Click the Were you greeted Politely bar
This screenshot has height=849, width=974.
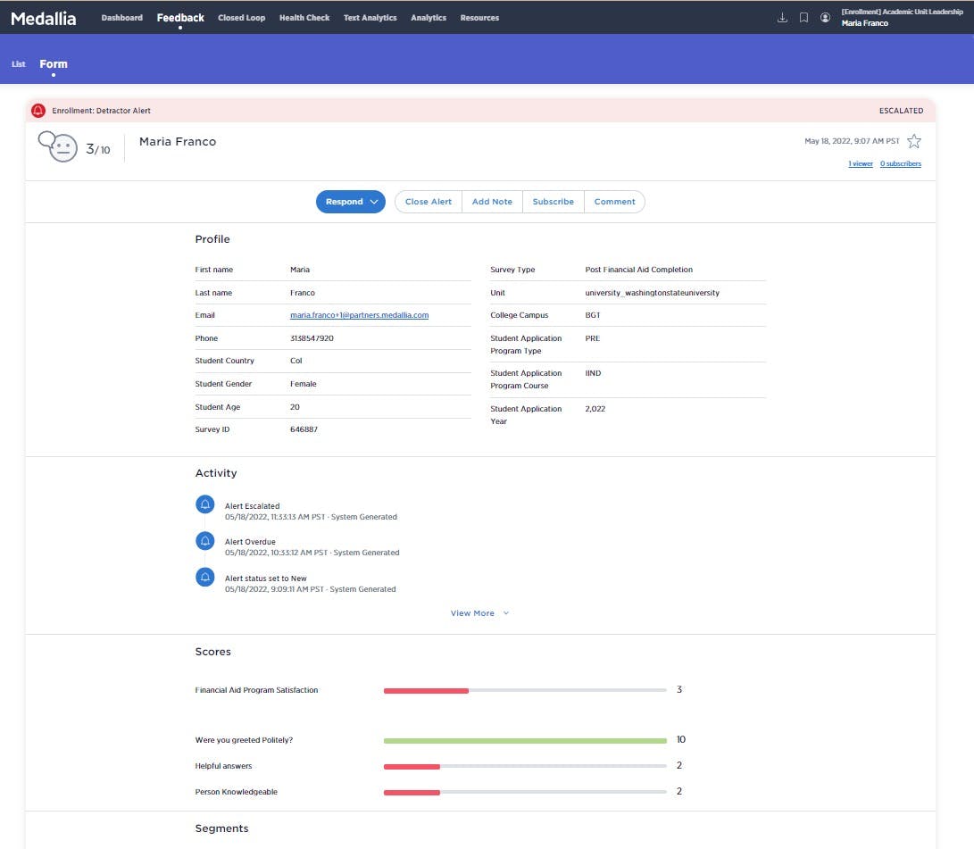(x=525, y=740)
